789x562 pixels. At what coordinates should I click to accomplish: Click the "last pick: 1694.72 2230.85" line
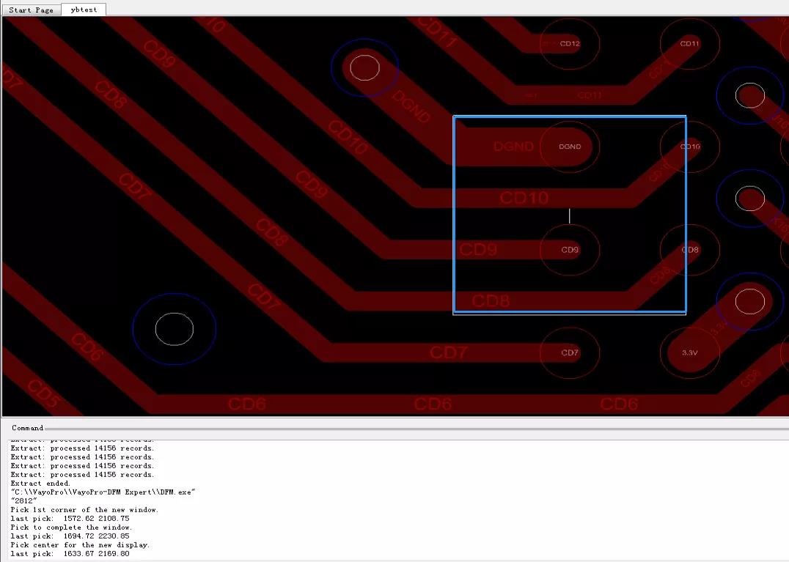tap(70, 536)
